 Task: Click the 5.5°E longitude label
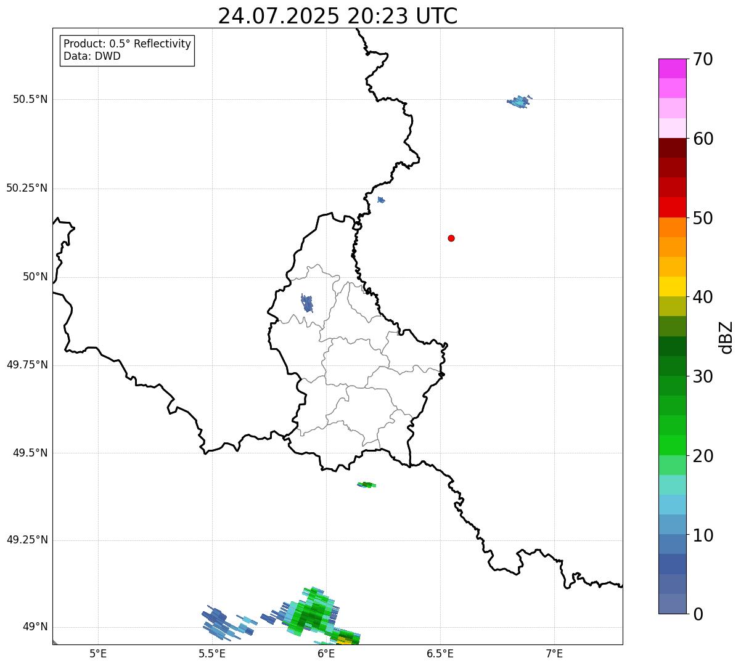[x=213, y=654]
